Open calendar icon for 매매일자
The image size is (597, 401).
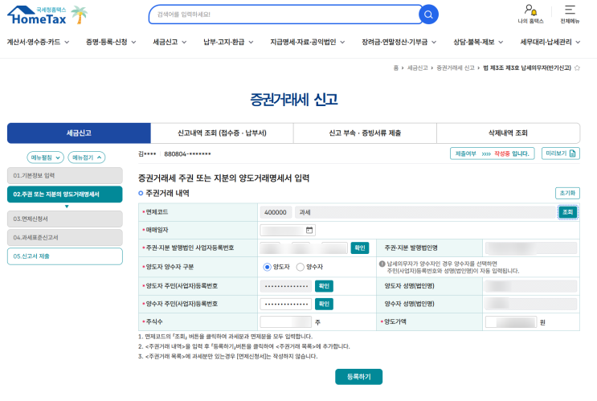(x=309, y=230)
